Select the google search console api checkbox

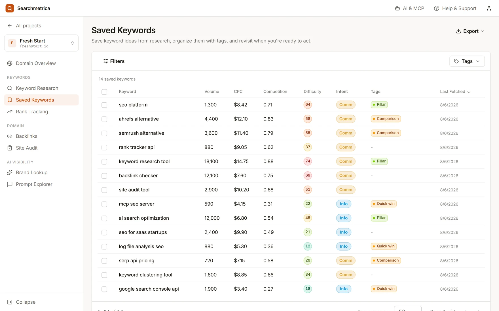[x=104, y=289]
